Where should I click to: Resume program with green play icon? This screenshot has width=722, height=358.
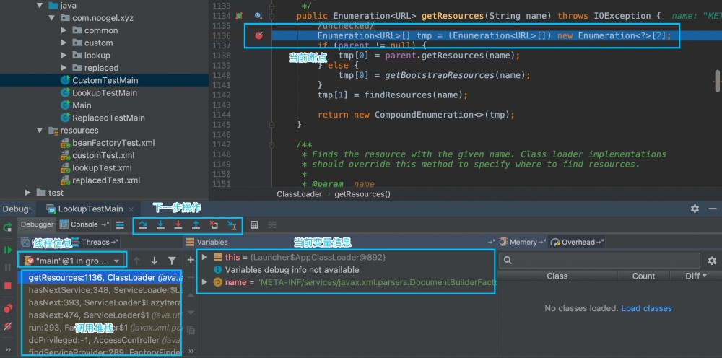point(8,250)
